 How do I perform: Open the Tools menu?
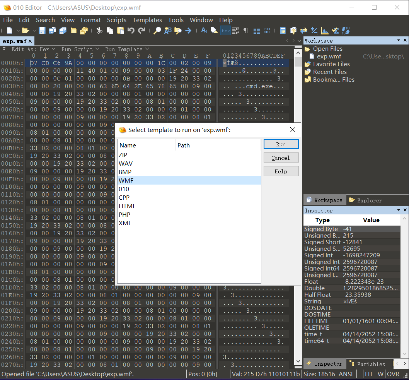click(x=176, y=20)
